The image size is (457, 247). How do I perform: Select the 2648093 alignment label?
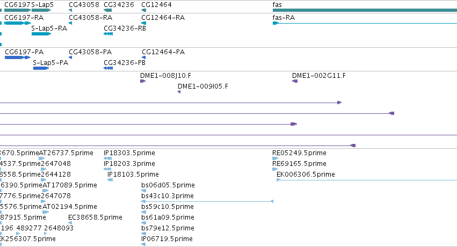pyautogui.click(x=59, y=228)
